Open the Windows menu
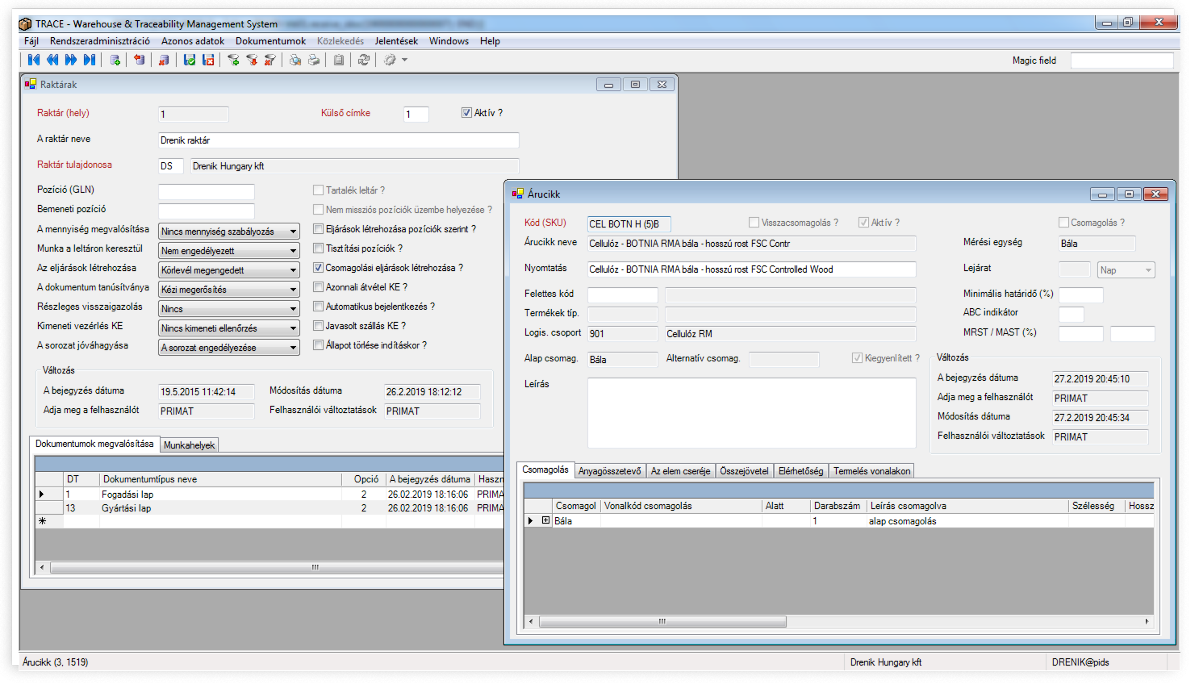This screenshot has height=693, width=1199. pyautogui.click(x=449, y=41)
